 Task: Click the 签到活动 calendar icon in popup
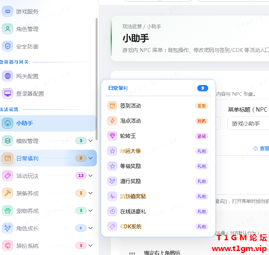coord(112,106)
